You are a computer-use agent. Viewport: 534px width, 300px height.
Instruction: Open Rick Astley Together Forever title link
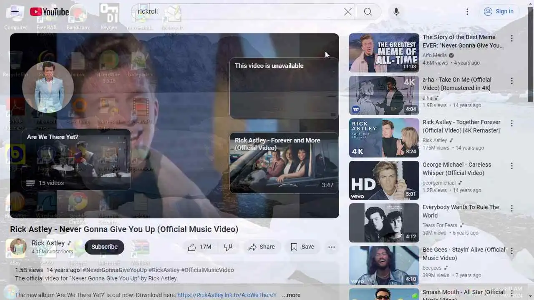click(x=461, y=126)
